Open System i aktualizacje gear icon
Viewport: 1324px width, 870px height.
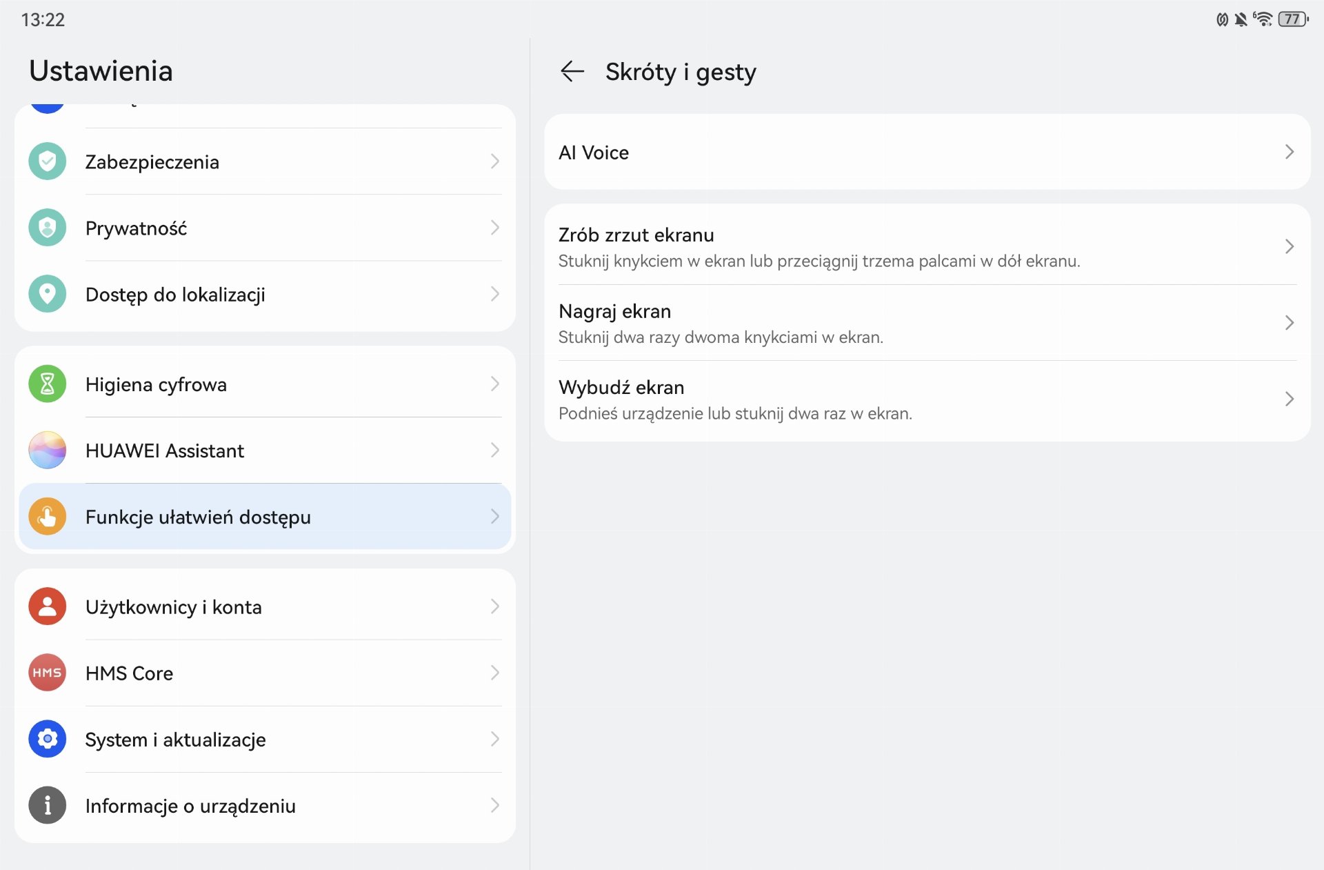pyautogui.click(x=47, y=739)
